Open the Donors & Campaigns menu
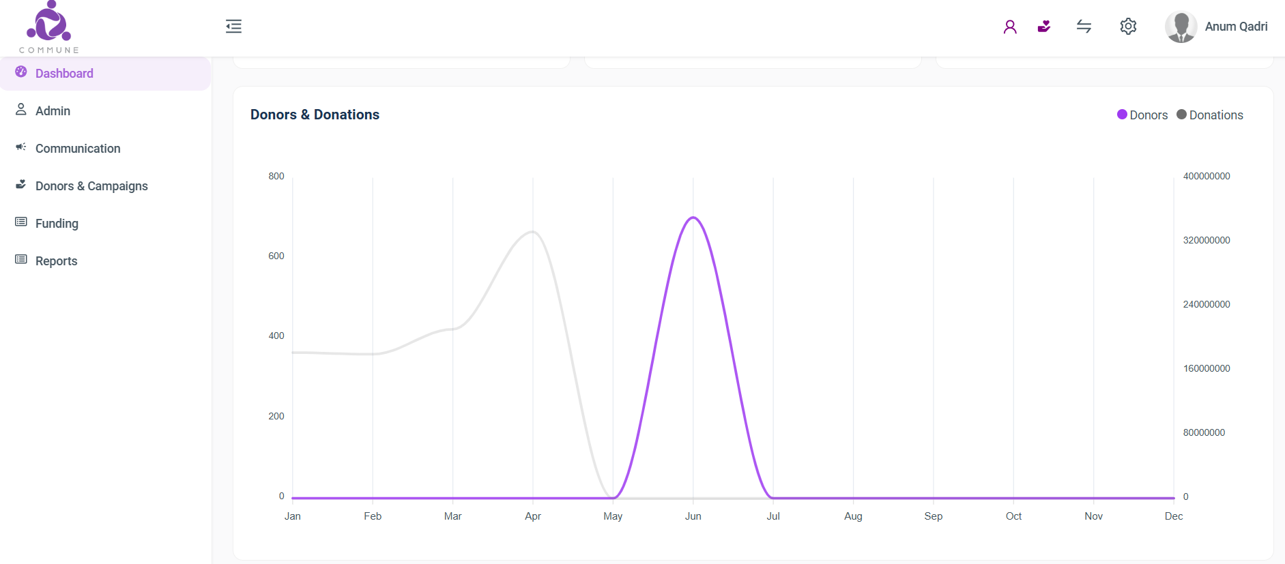This screenshot has height=564, width=1285. point(91,186)
